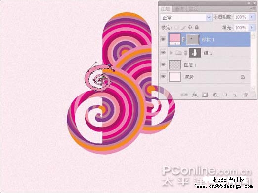Select the vector mask thumbnail of 形状 1

pos(193,39)
